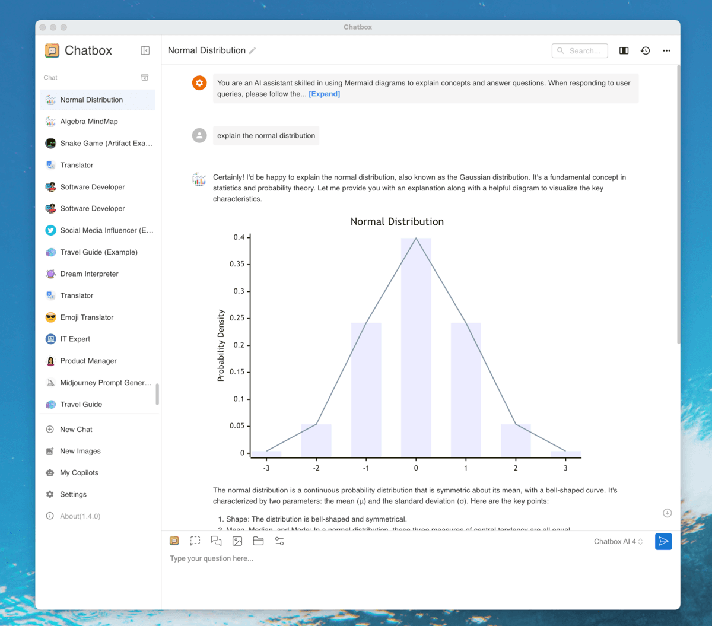Rename the conversation using the pencil icon
Screen dimensions: 712x626
click(252, 50)
